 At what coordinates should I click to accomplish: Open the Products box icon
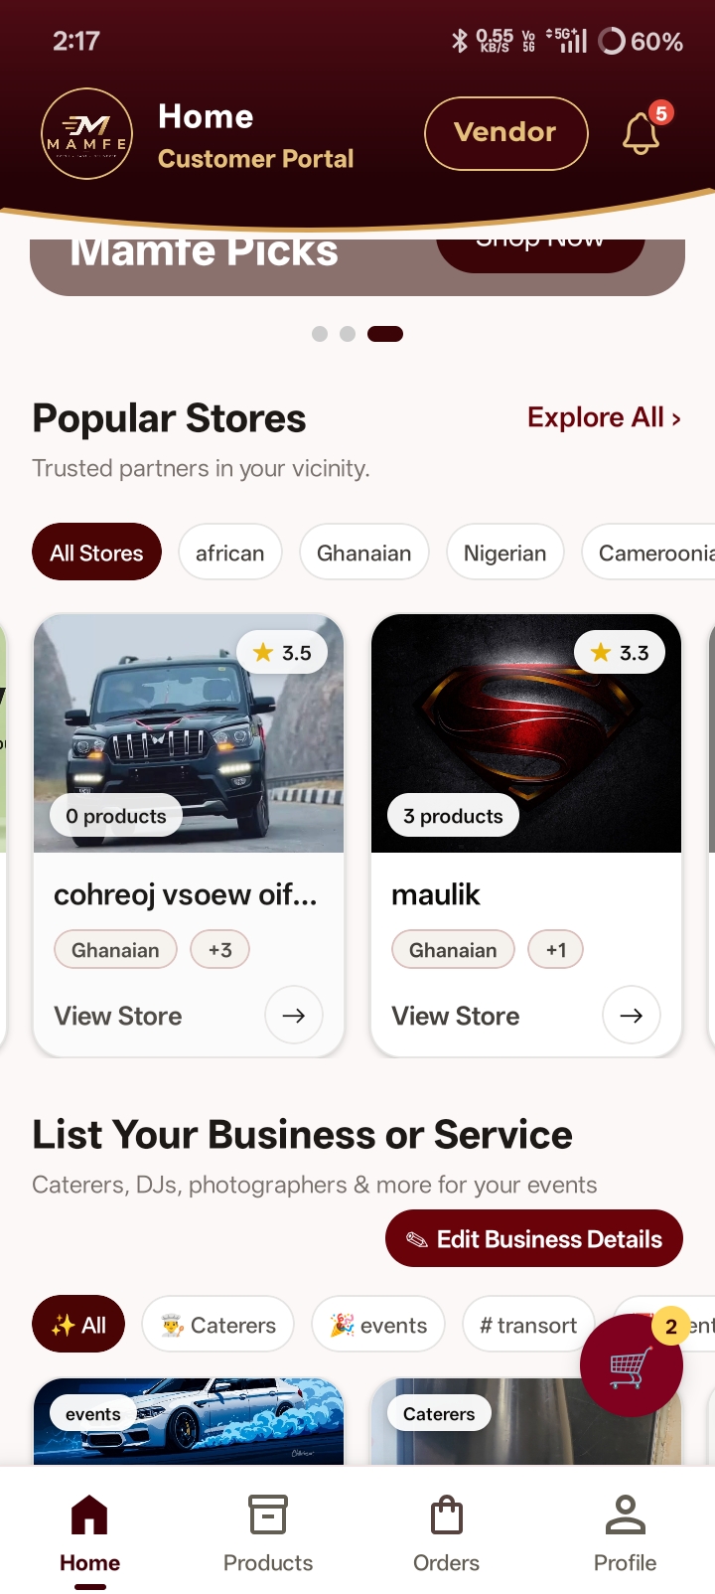pyautogui.click(x=268, y=1515)
